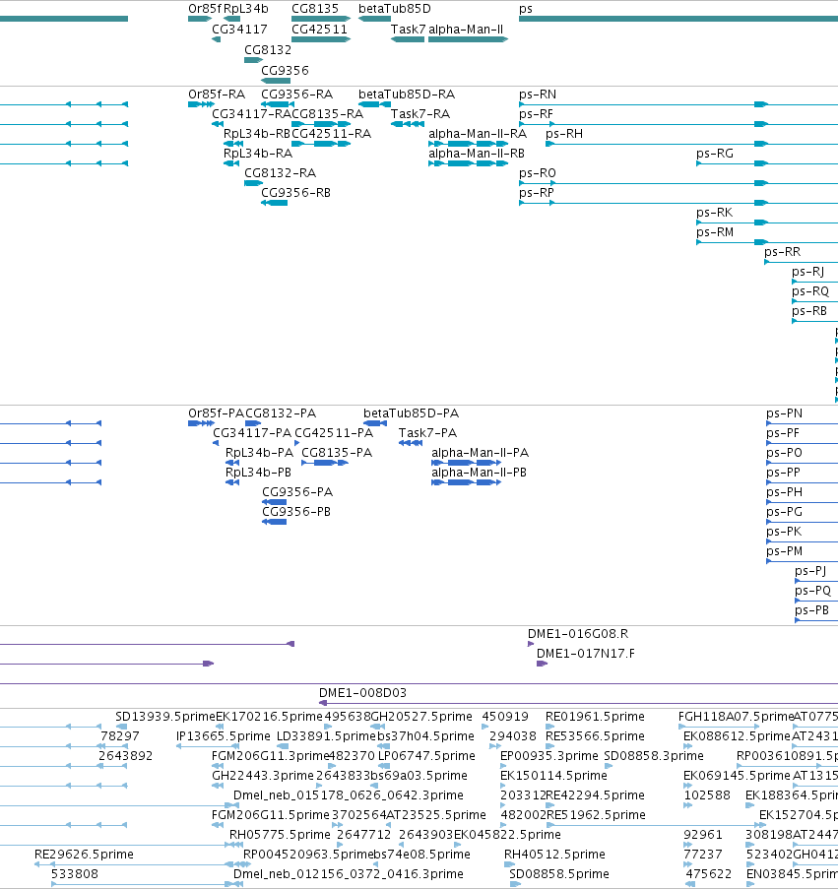Click the ps-RN transcript label

[538, 95]
